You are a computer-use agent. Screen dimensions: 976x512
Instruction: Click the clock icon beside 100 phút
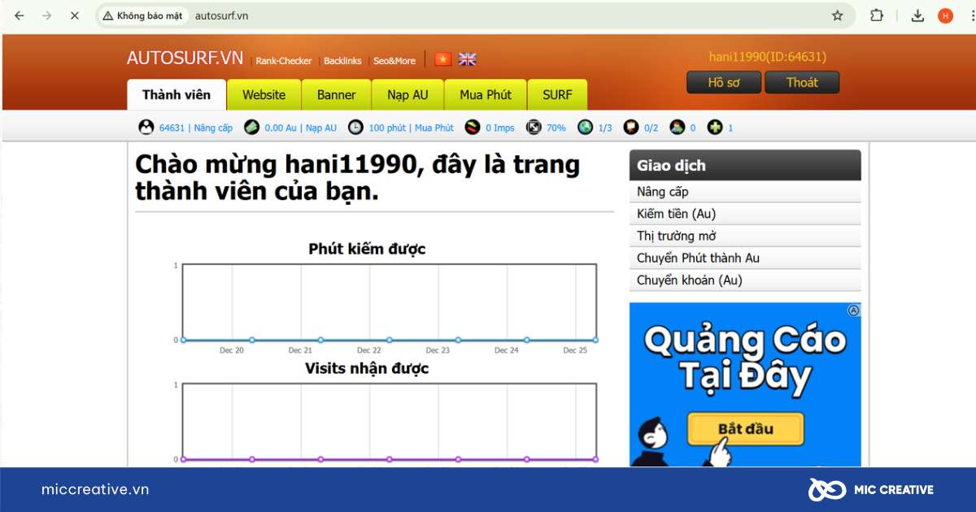tap(355, 127)
